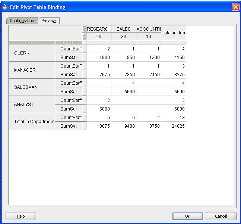Screen dimensions: 241x224
Task: Click the drag handle above the CLERK column
Action: (32, 43)
